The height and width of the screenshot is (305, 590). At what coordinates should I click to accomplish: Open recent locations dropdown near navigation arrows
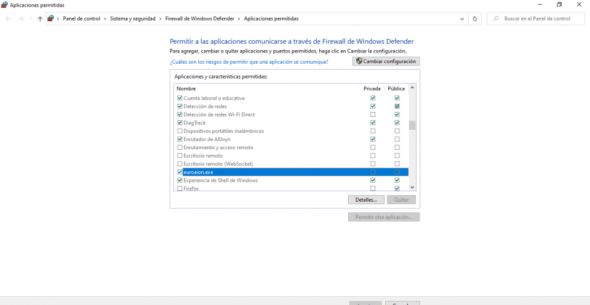[x=31, y=19]
